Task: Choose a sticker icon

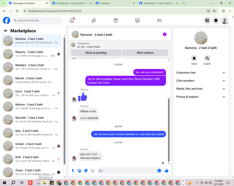Action: tap(86, 171)
